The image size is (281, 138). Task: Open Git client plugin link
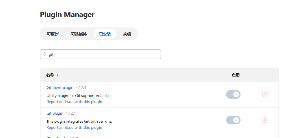60,87
